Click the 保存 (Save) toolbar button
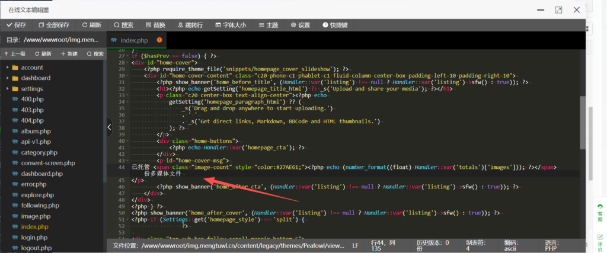 [16, 25]
